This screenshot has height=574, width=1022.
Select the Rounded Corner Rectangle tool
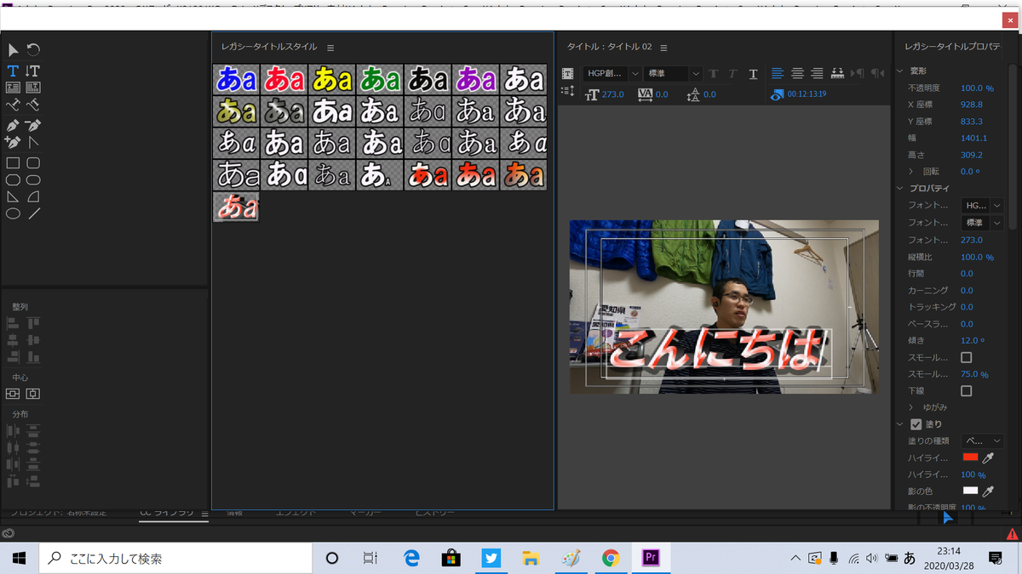tap(33, 162)
